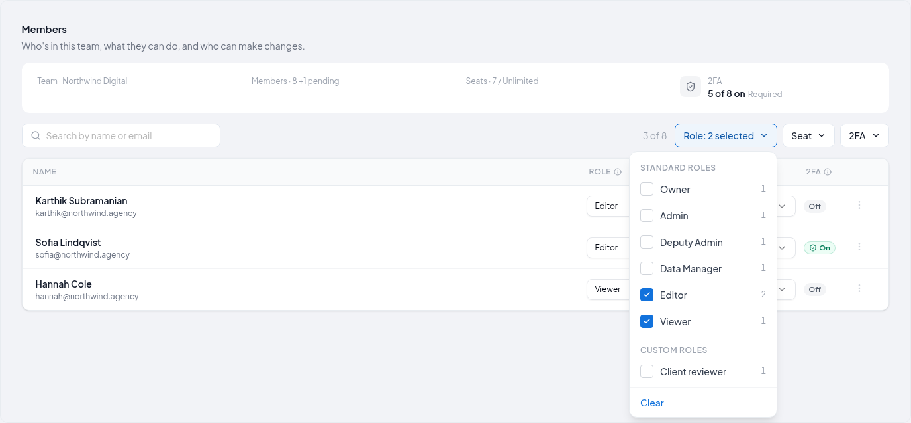Screen dimensions: 911x423
Task: Check the Client reviewer custom role
Action: click(647, 372)
